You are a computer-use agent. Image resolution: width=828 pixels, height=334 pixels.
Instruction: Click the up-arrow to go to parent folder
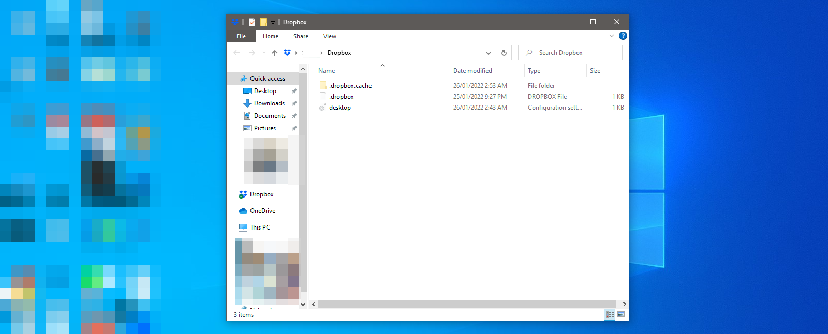click(x=275, y=53)
